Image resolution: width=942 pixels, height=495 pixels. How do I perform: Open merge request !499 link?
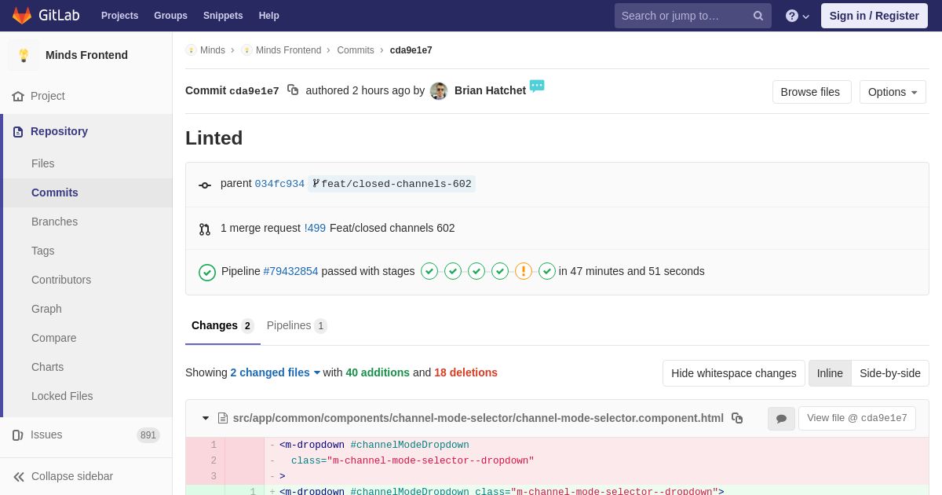pos(315,228)
